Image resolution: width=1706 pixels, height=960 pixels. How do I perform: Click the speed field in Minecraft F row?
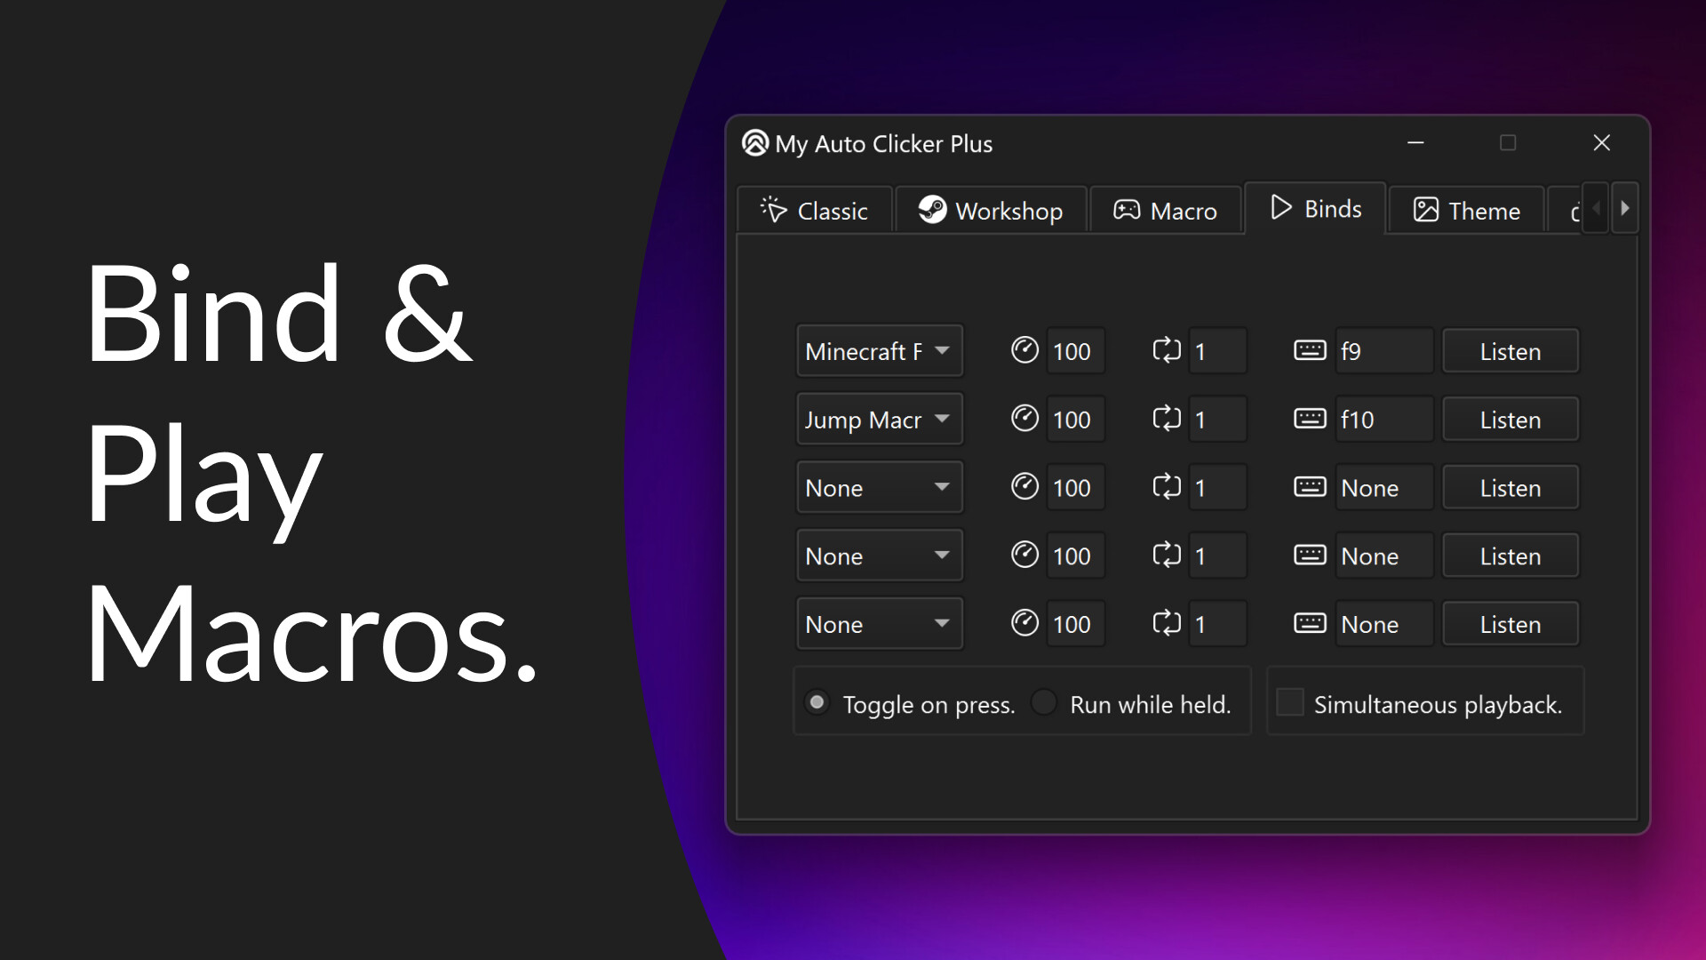coord(1075,351)
